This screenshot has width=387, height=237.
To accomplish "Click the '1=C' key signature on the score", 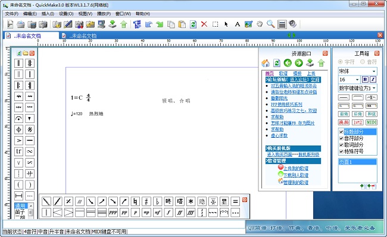I will tap(77, 97).
